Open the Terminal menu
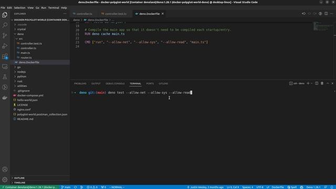The height and width of the screenshot is (189, 336). coord(54,8)
